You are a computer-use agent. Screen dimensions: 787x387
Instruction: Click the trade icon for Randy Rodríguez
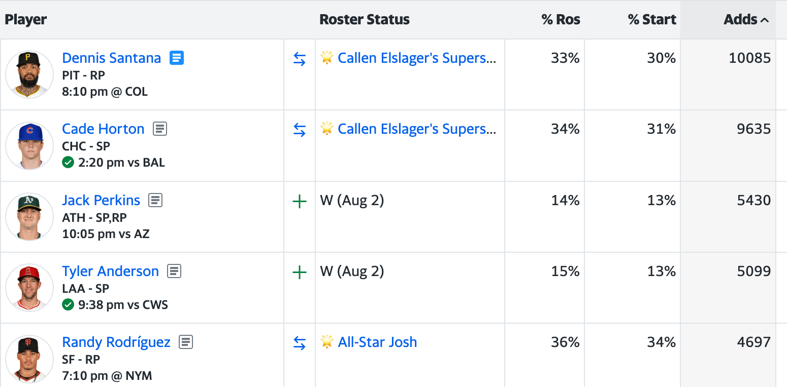[x=300, y=343]
